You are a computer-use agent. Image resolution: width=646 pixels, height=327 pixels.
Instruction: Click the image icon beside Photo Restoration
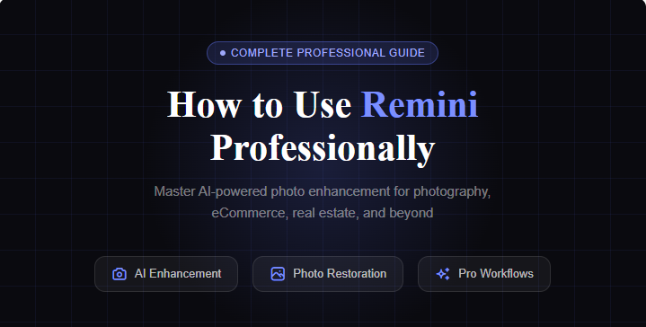click(278, 274)
